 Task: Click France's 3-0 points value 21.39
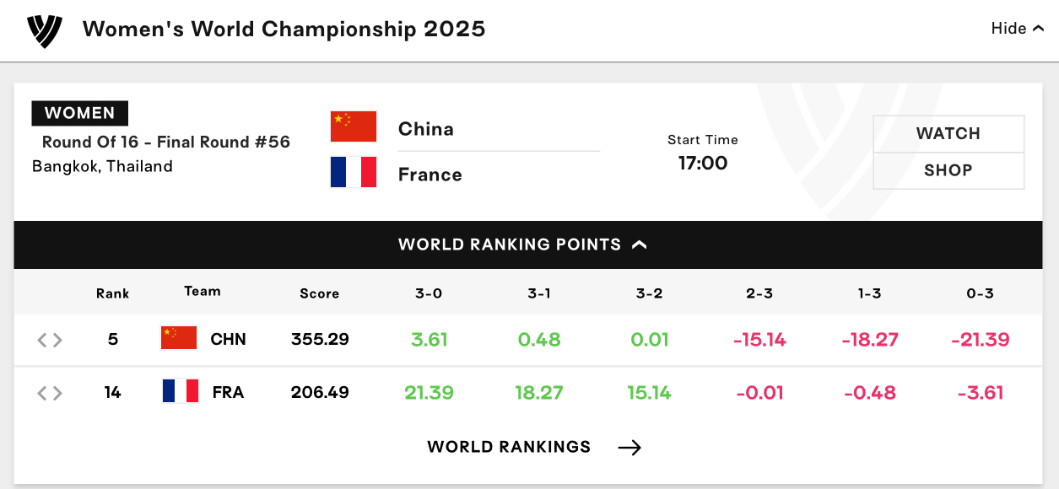pyautogui.click(x=429, y=393)
